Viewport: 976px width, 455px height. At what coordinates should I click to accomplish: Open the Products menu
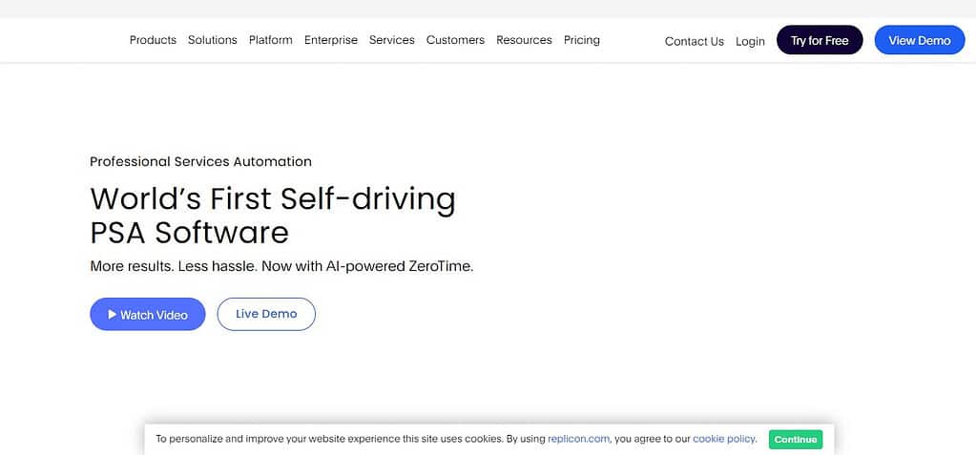click(153, 40)
